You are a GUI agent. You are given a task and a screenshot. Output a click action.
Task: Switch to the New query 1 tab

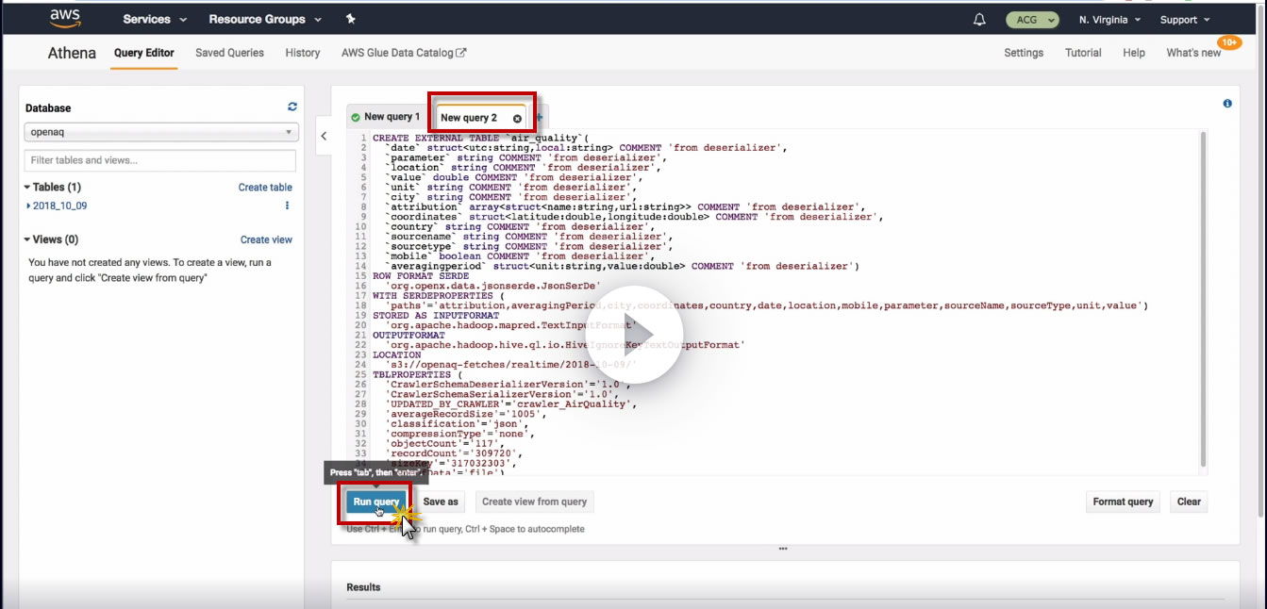click(x=386, y=117)
